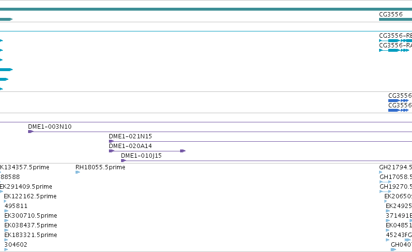The height and width of the screenshot is (252, 412).
Task: Select the DME1-003N10 BAC label
Action: (50, 127)
